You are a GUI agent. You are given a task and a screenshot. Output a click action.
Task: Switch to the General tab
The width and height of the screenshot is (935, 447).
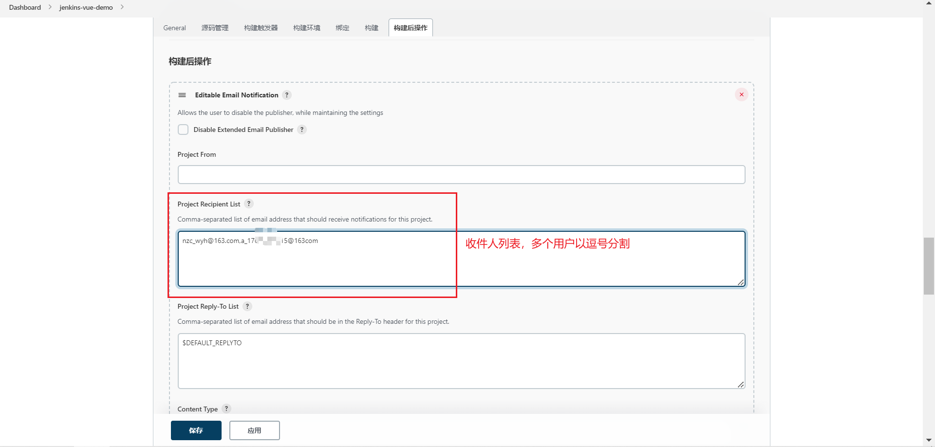174,28
